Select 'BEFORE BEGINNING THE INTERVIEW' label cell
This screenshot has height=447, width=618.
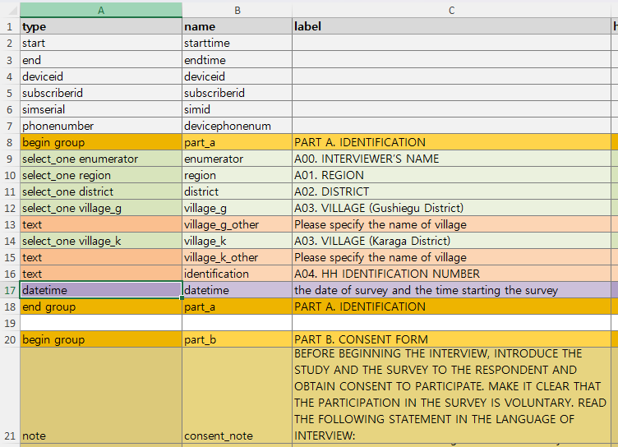click(x=452, y=395)
